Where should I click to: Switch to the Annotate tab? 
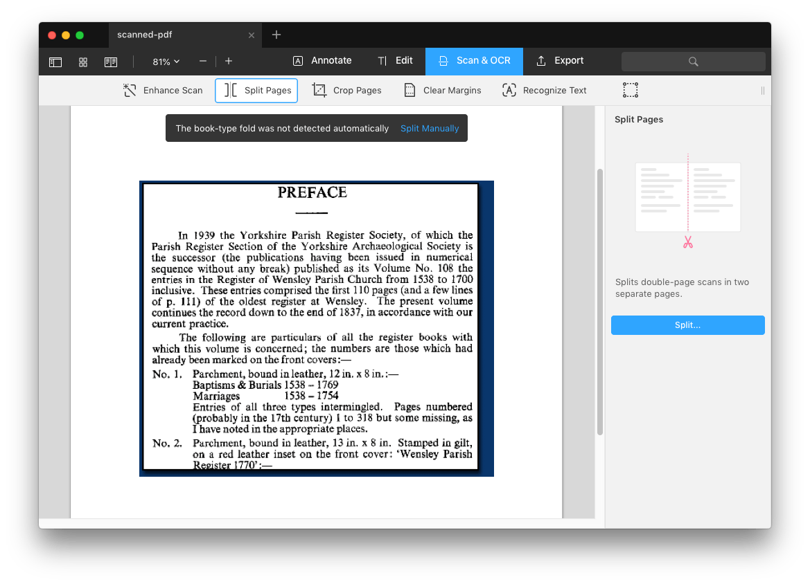click(322, 61)
